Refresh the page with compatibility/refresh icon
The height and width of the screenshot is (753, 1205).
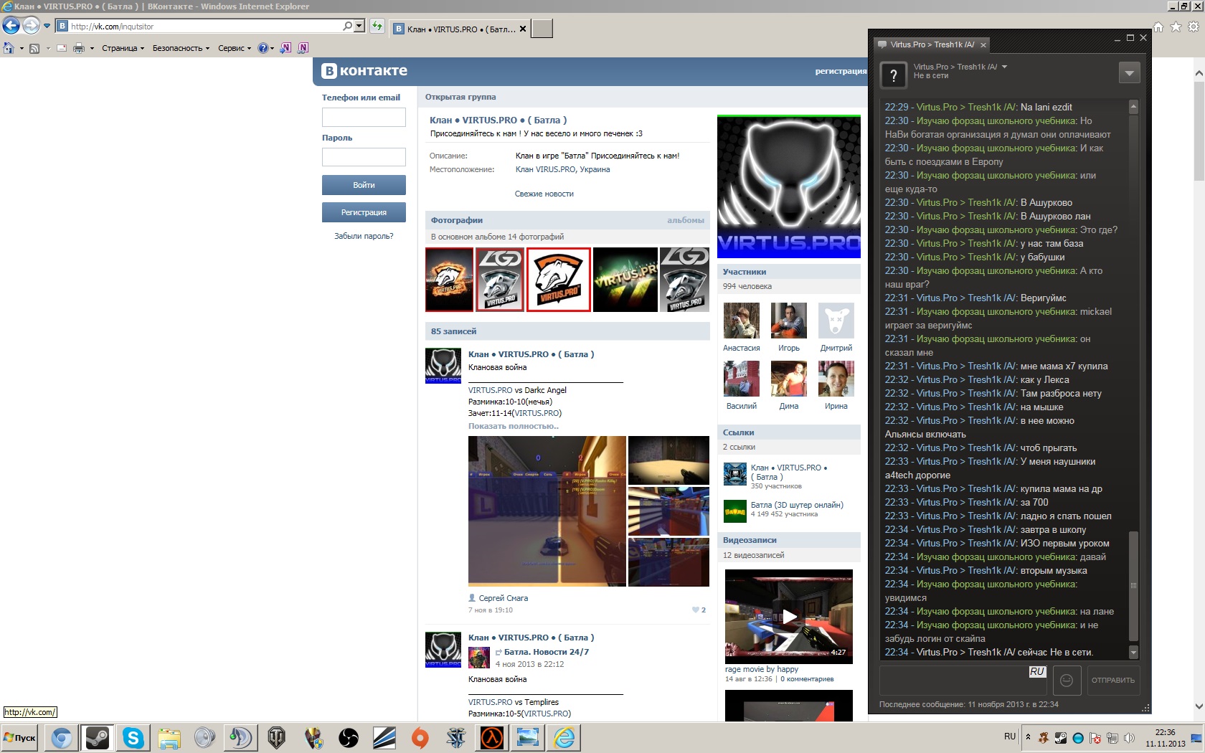coord(377,27)
